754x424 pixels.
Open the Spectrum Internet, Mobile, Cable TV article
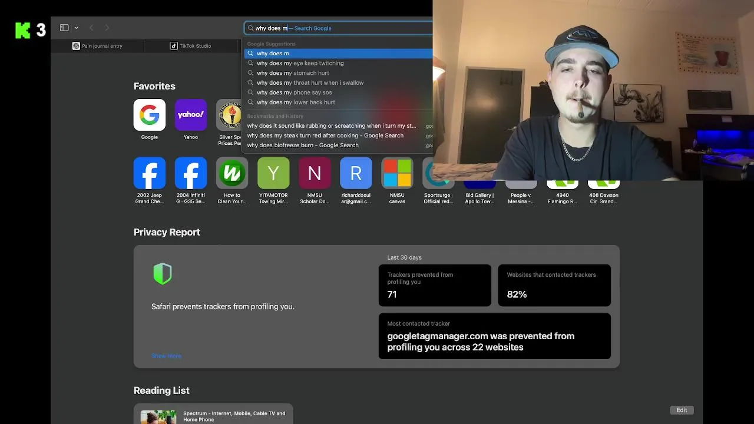[x=234, y=416]
